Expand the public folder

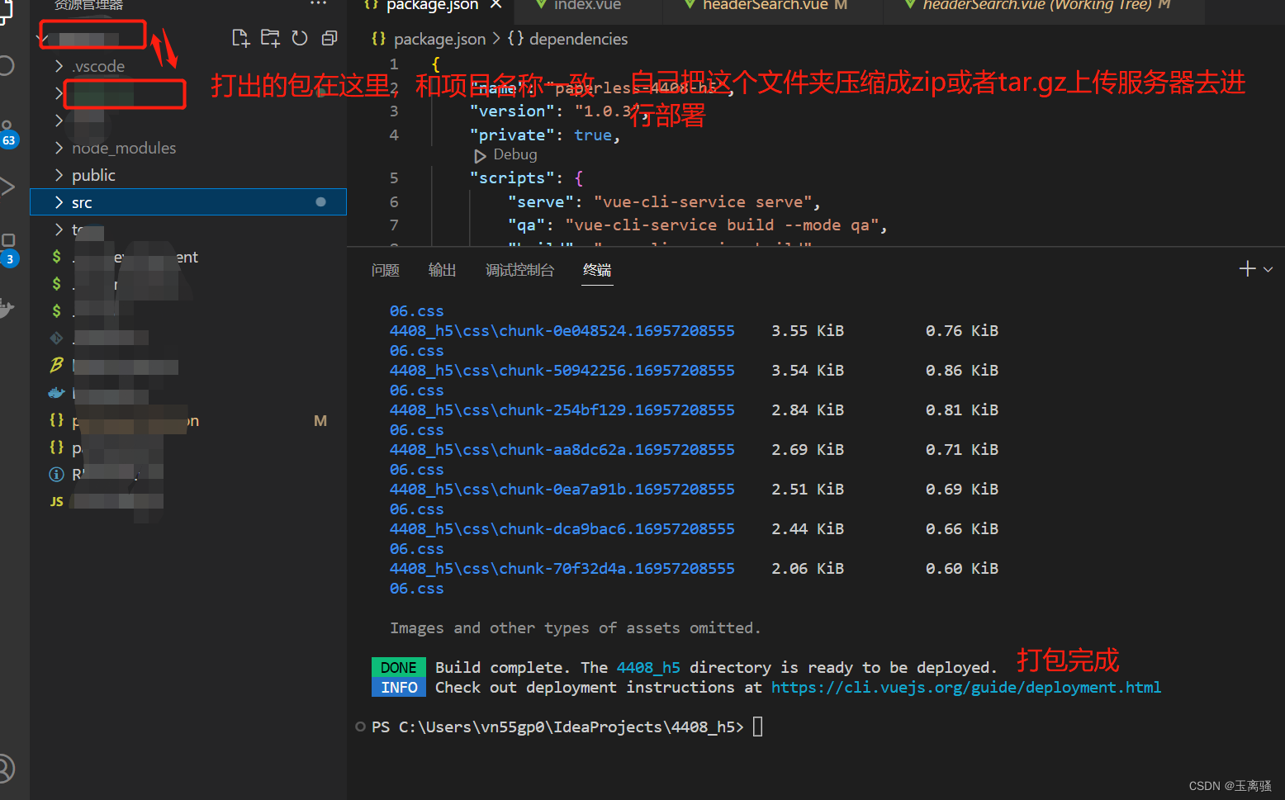[93, 175]
